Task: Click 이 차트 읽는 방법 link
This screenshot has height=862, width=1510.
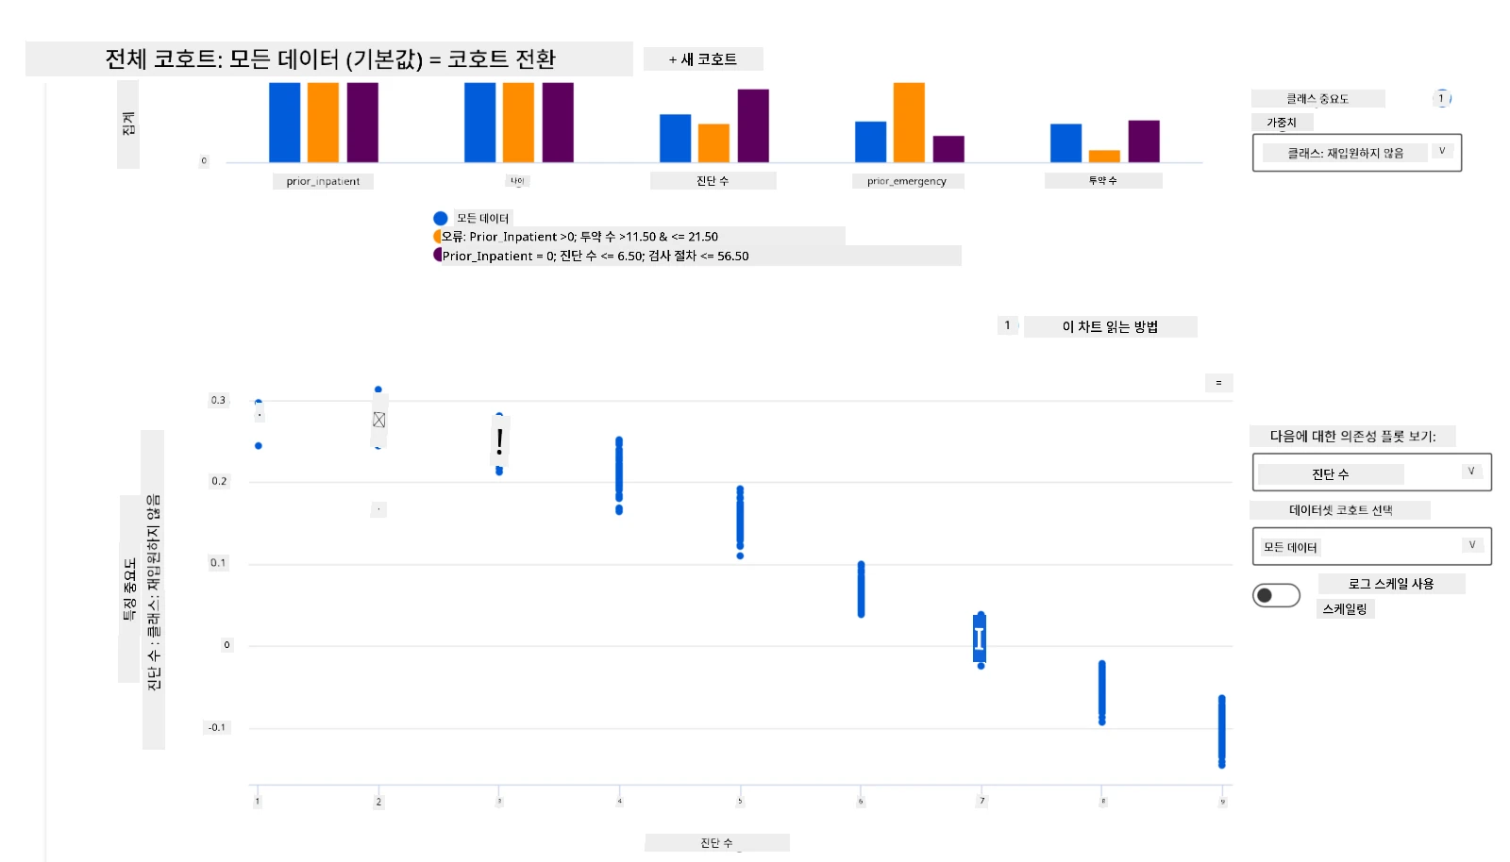Action: tap(1110, 326)
